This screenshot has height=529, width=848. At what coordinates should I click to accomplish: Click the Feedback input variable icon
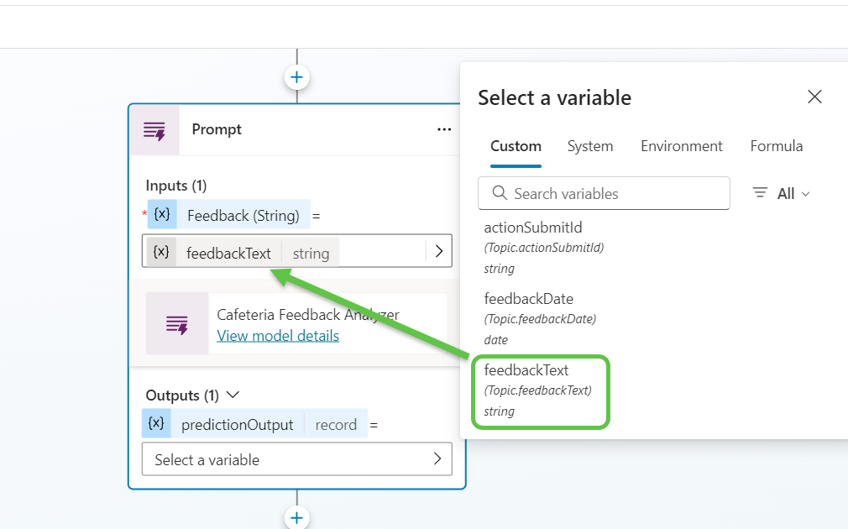[162, 215]
